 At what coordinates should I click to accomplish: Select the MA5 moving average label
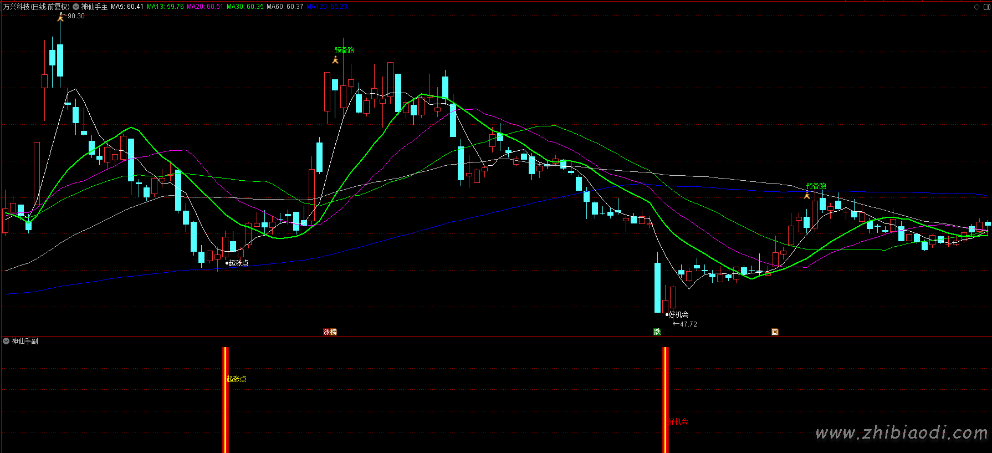pyautogui.click(x=127, y=7)
